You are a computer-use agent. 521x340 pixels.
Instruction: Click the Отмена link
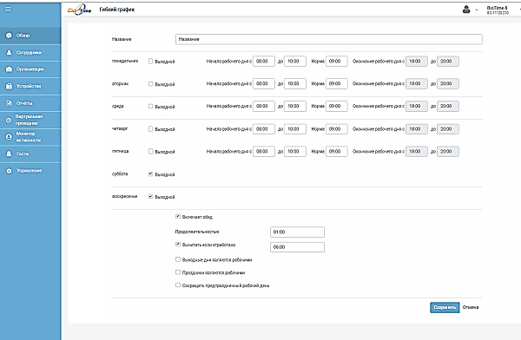(471, 307)
